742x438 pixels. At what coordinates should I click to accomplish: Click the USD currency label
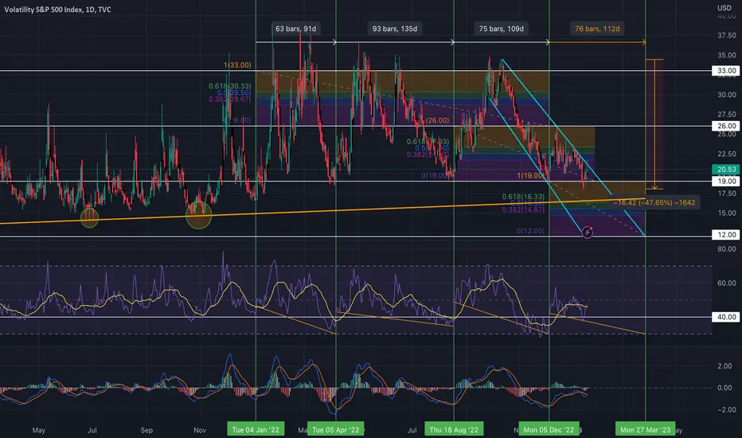[x=724, y=8]
